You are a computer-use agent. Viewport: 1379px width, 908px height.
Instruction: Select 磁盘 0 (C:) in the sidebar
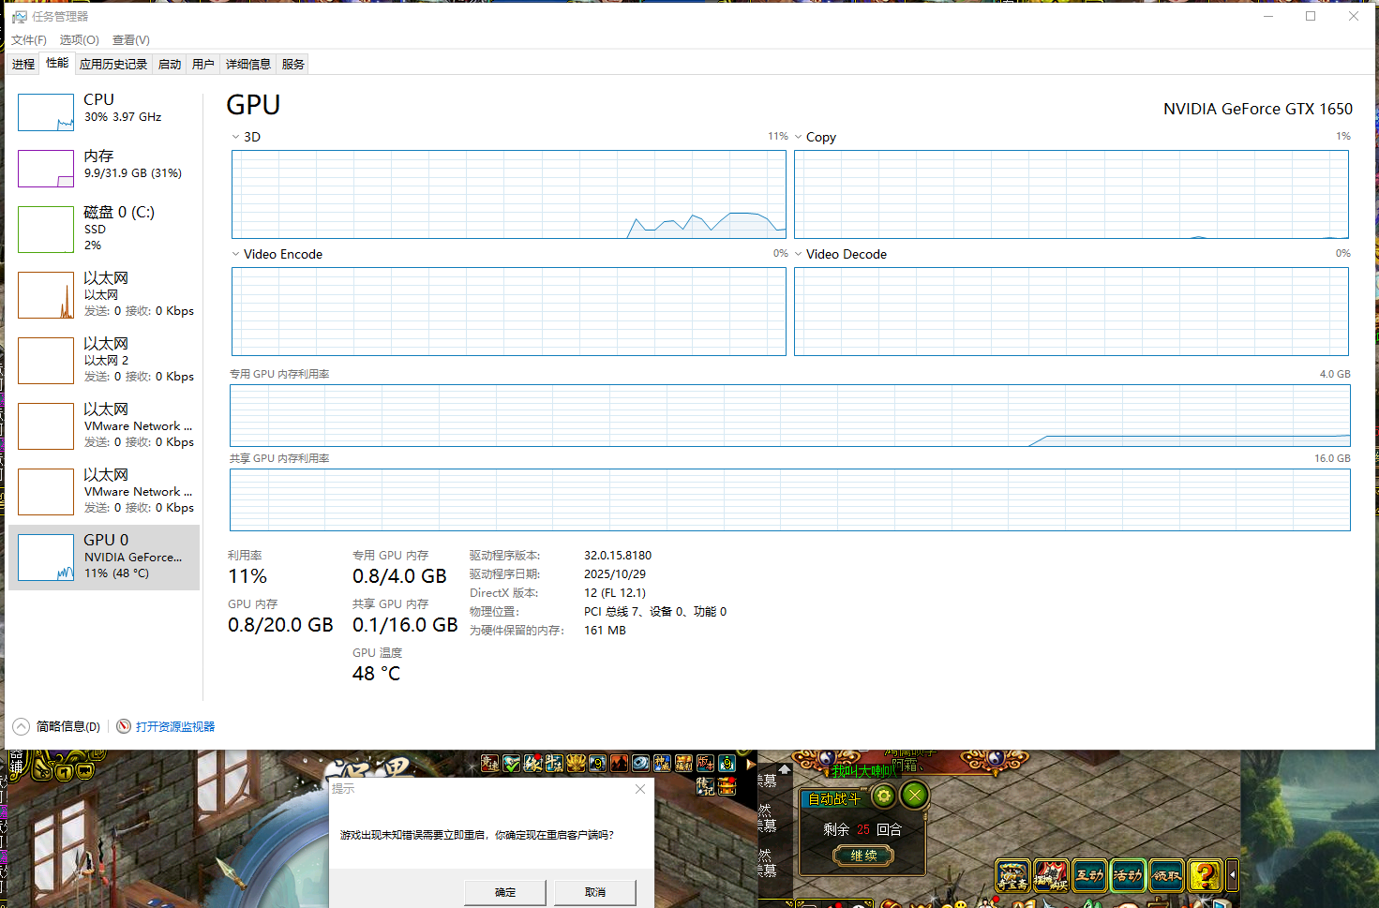pyautogui.click(x=103, y=230)
